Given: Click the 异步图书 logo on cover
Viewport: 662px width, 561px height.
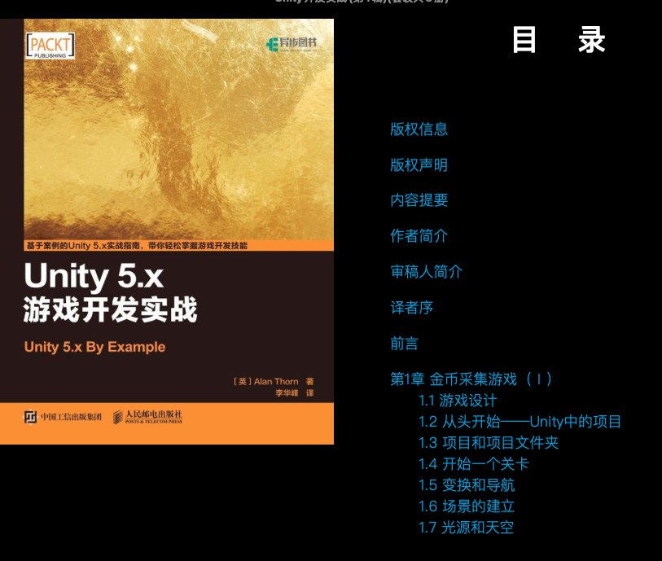Looking at the screenshot, I should coord(292,44).
